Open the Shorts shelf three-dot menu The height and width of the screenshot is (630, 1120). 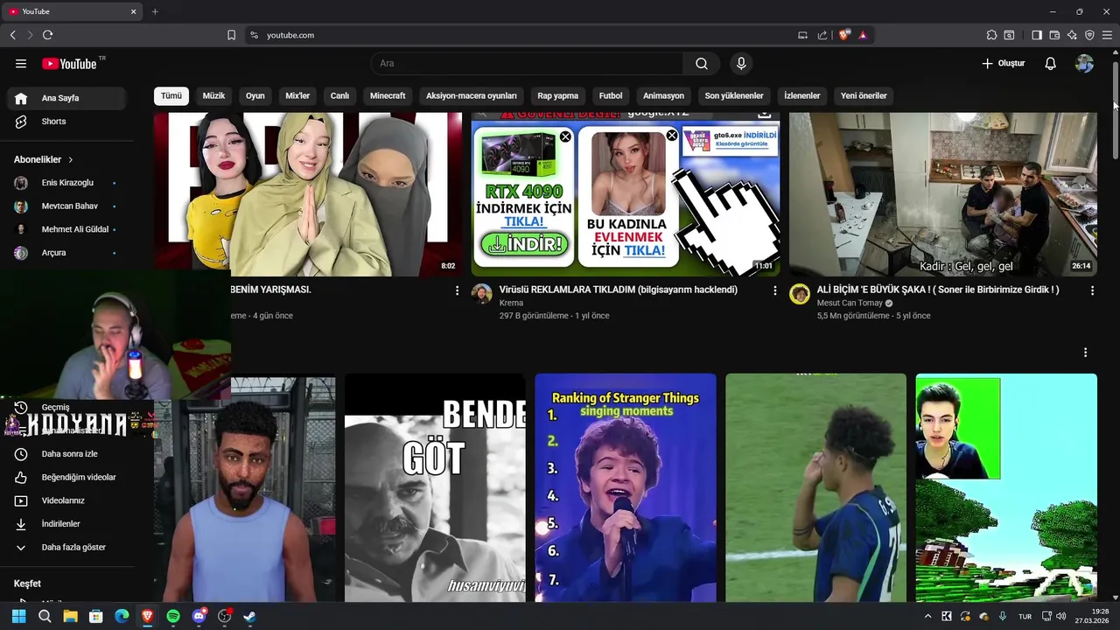(x=1085, y=353)
